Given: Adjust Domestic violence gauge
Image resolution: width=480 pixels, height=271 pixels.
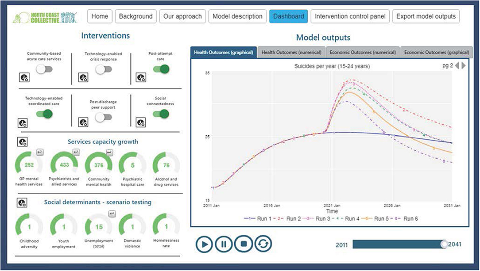Looking at the screenshot, I should (x=132, y=225).
